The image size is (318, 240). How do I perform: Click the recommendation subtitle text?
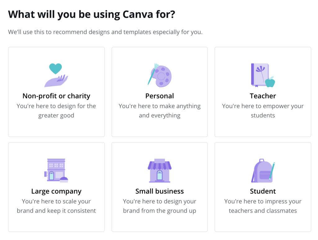105,32
